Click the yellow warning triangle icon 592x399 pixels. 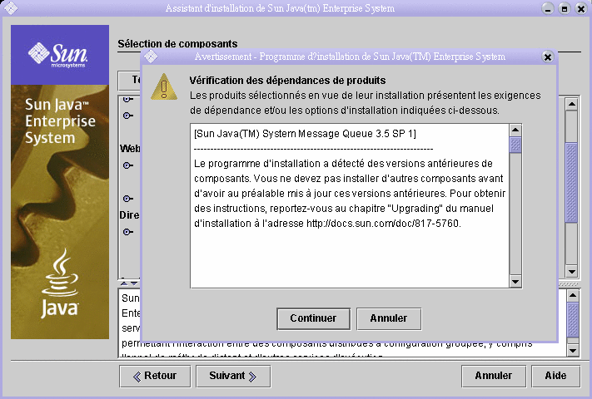coord(164,87)
